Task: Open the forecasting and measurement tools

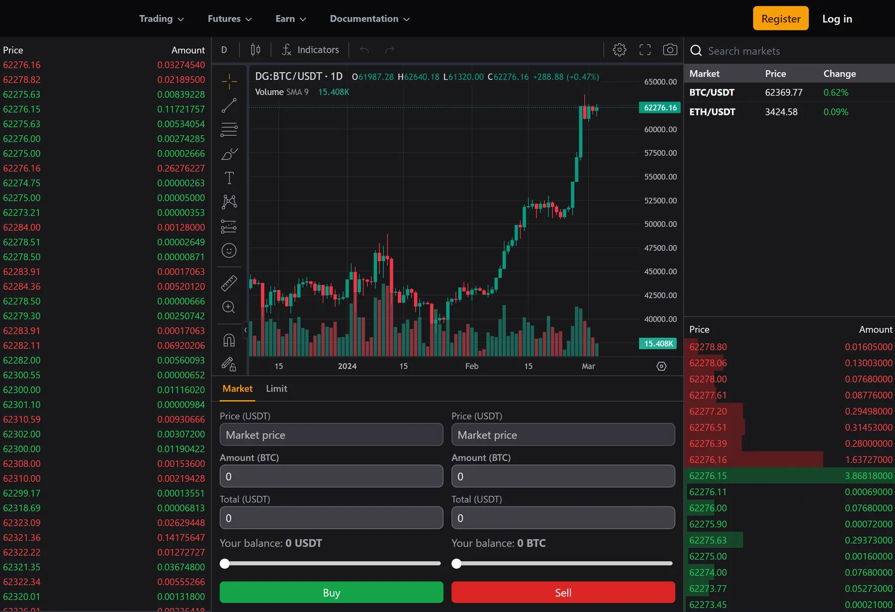Action: click(x=229, y=226)
